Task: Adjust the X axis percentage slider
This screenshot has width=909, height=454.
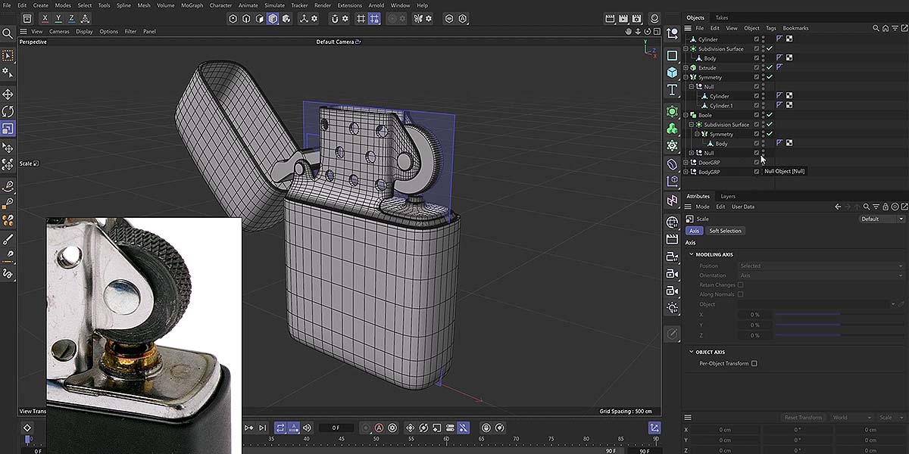Action: pos(839,314)
